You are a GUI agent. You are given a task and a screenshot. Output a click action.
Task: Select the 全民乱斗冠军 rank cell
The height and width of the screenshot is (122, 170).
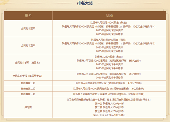coord(28,29)
